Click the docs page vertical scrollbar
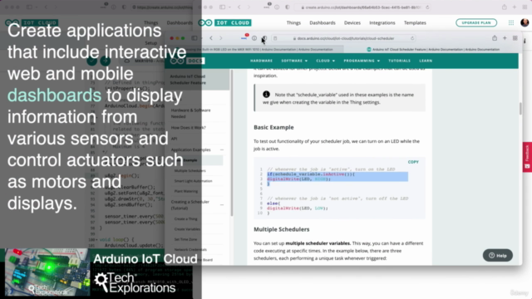 (x=520, y=109)
